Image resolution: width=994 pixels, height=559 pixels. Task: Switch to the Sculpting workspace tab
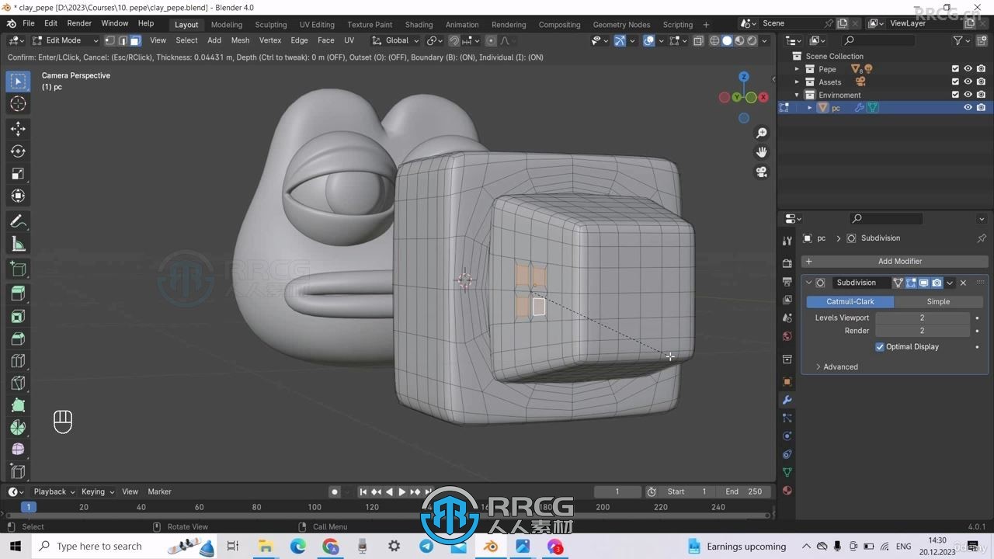(x=270, y=24)
